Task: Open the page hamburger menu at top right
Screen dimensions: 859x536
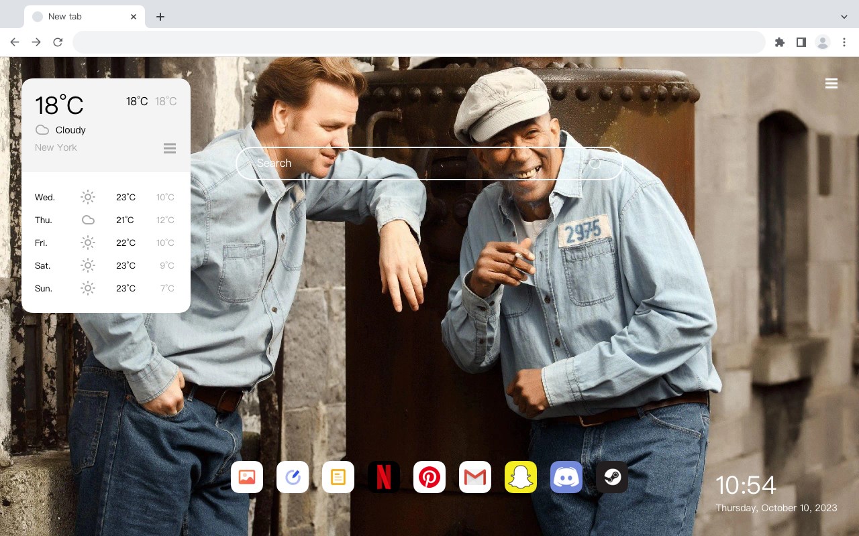Action: 831,84
